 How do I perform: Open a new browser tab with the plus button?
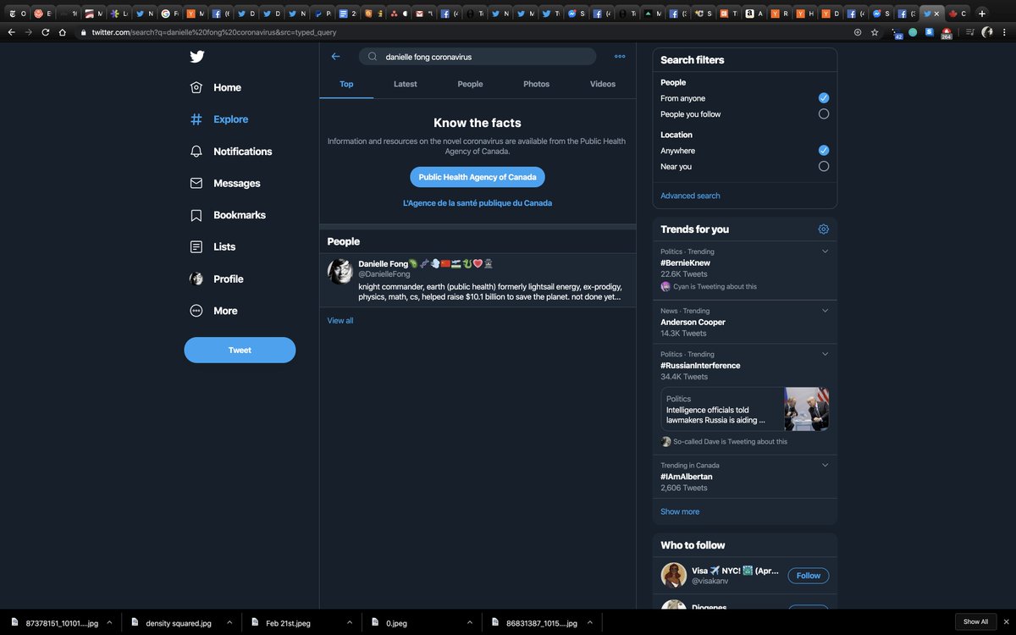[982, 14]
